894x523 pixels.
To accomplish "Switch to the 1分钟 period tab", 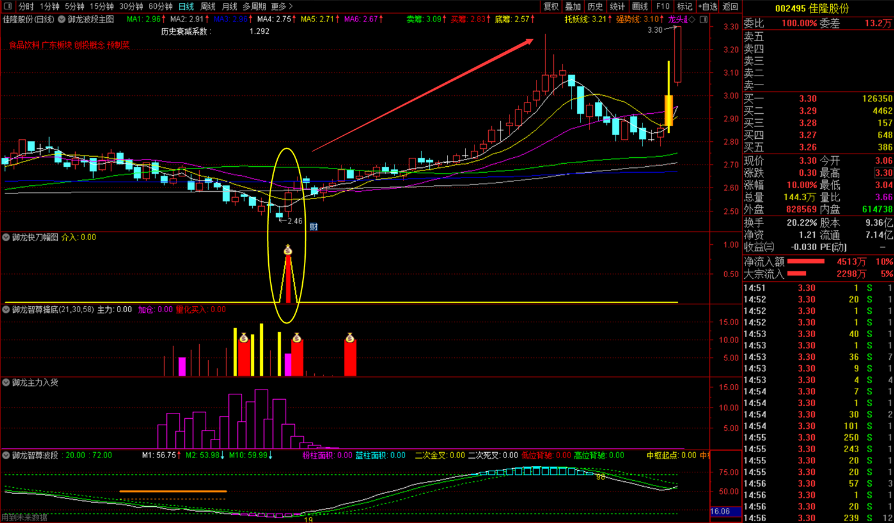I will (x=50, y=7).
